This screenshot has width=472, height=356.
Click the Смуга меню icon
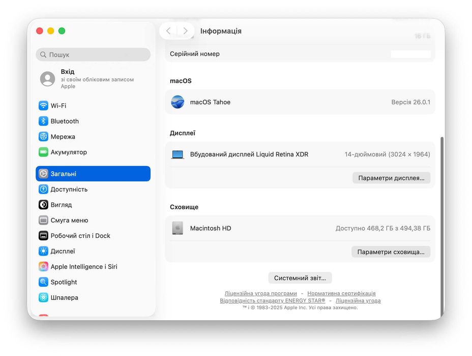tap(43, 221)
